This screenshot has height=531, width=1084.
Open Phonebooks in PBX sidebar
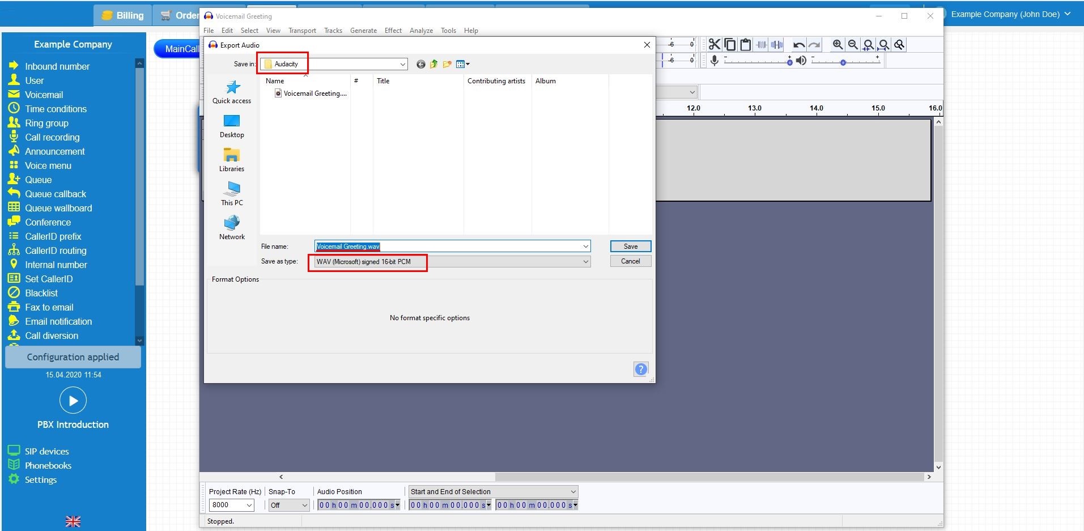pos(48,465)
